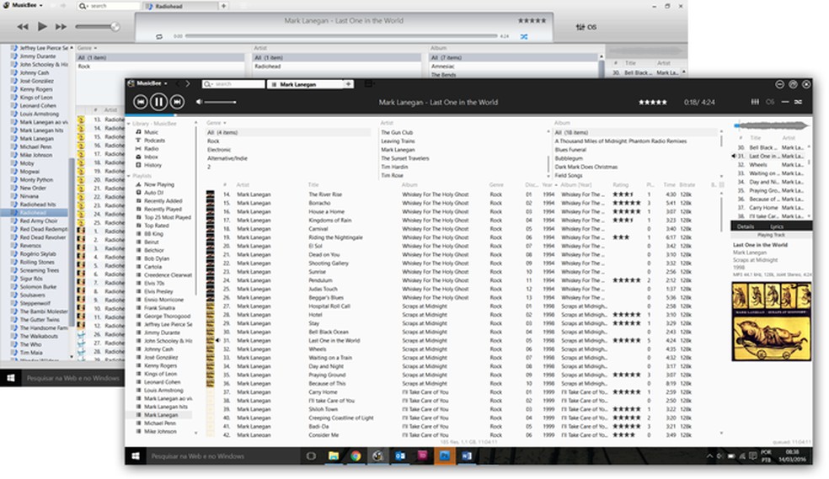Collapse Library - MusicBee section
Viewport: 829px width, 479px height.
[x=128, y=124]
